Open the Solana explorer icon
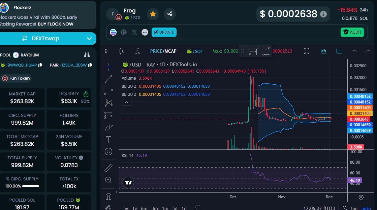377x210 pixels. coord(113,32)
